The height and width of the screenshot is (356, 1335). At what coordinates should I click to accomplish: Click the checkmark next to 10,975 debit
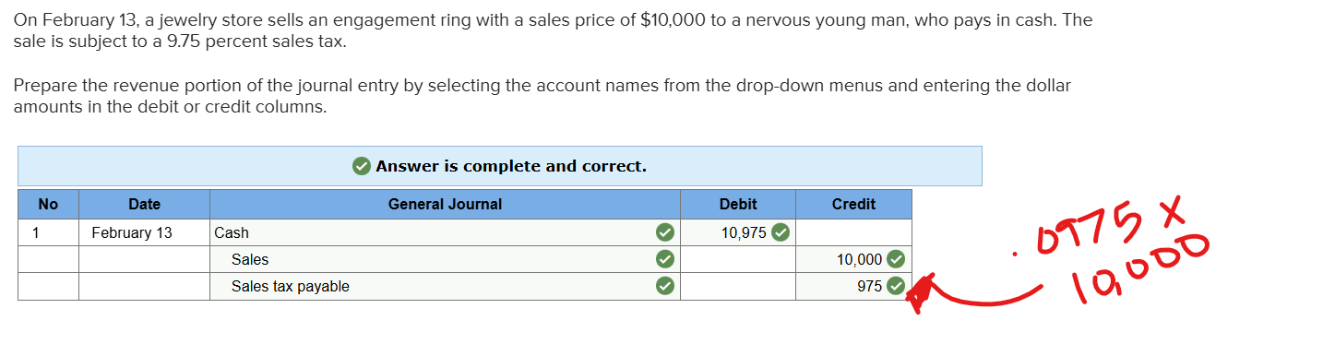781,232
